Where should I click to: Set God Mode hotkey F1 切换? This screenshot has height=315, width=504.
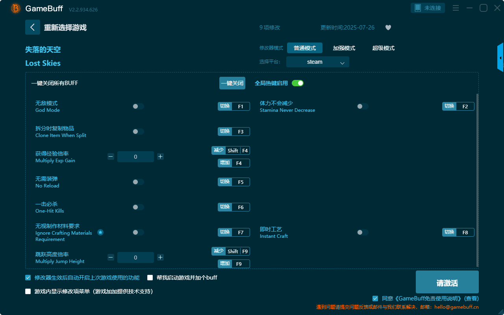(x=234, y=106)
